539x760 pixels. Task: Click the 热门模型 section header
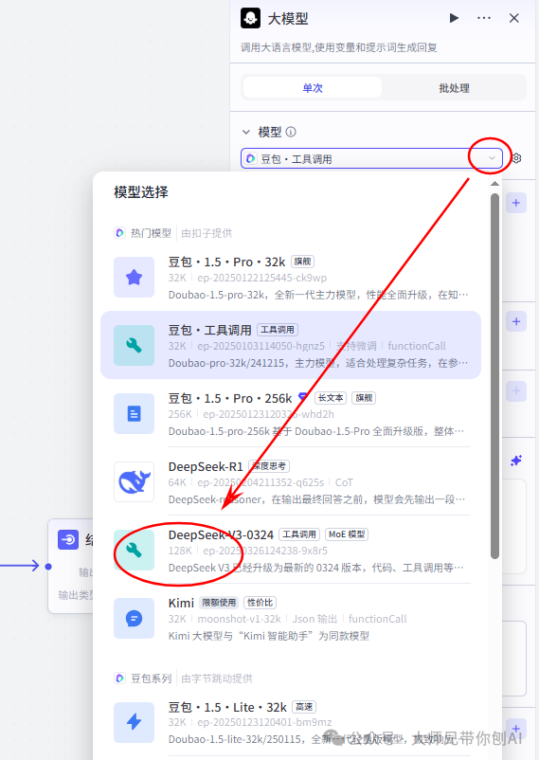152,233
